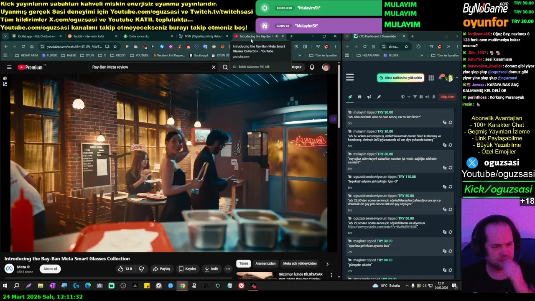Open Windows action center notifications
This screenshot has height=301, width=535.
coord(454,286)
